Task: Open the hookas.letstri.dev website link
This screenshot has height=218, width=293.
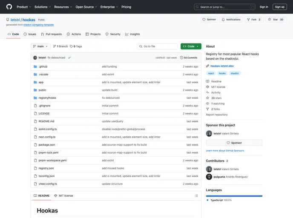Action: pyautogui.click(x=222, y=66)
